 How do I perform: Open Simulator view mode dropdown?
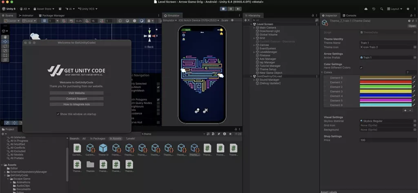(x=169, y=20)
